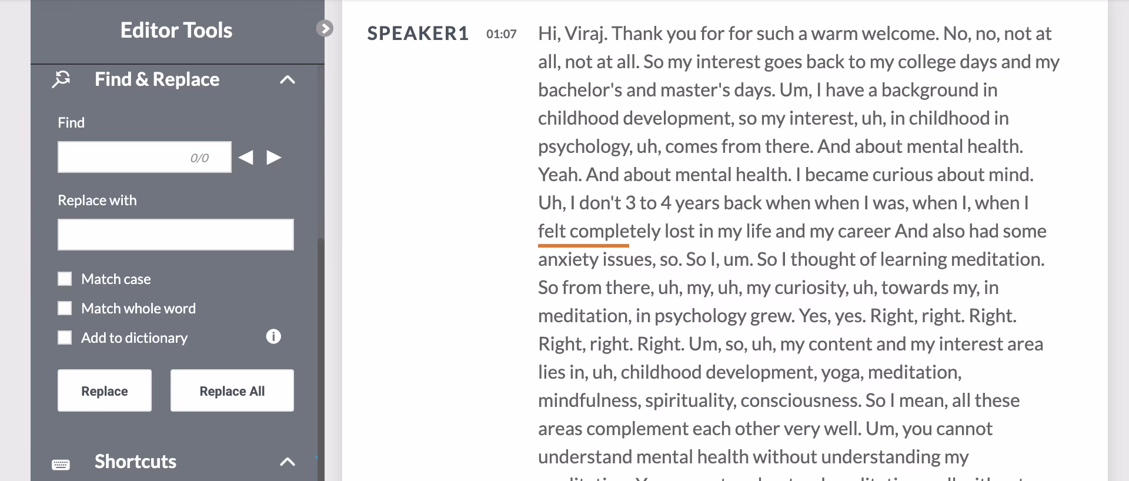Click the underlined words "felt completely"
This screenshot has width=1129, height=481.
599,231
